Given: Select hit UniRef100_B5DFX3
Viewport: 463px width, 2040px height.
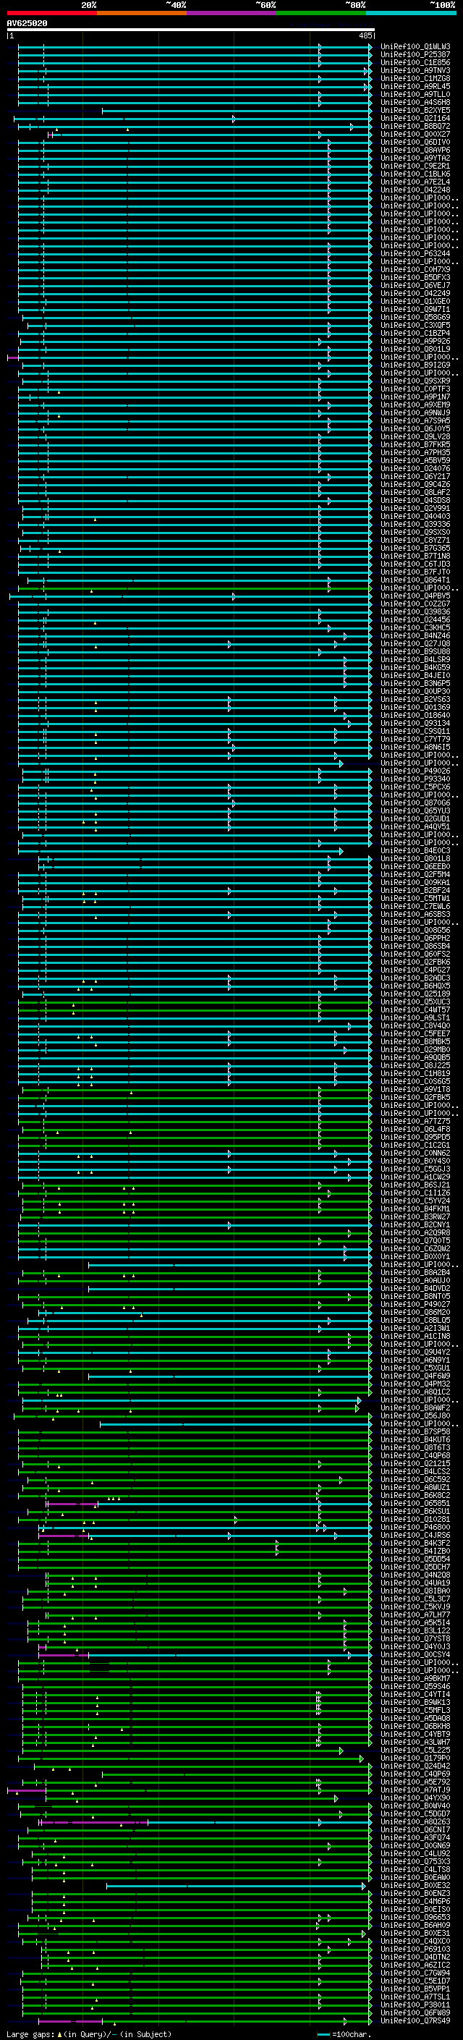Looking at the screenshot, I should pyautogui.click(x=415, y=277).
